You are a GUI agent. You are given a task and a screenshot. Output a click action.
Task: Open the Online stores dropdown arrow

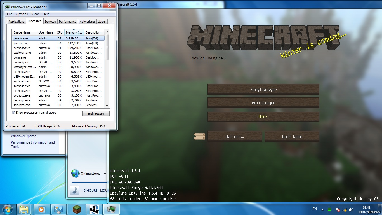(x=105, y=174)
